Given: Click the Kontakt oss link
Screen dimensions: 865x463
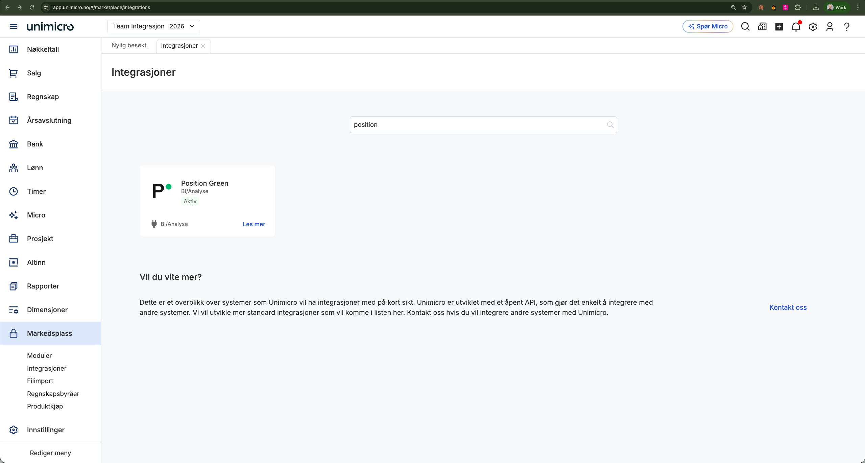Looking at the screenshot, I should (x=788, y=307).
